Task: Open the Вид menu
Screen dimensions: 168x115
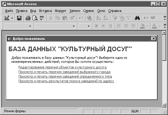Action: (x=33, y=11)
